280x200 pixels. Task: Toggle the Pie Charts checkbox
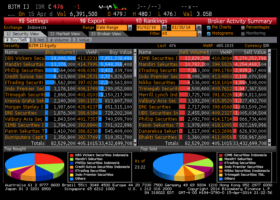(x=209, y=27)
